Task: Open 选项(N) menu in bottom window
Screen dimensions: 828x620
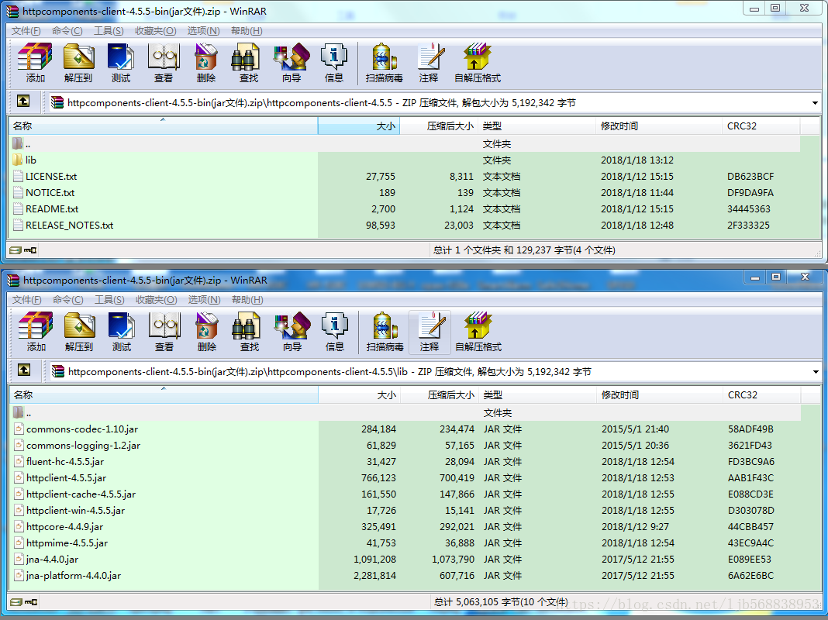Action: pos(204,300)
